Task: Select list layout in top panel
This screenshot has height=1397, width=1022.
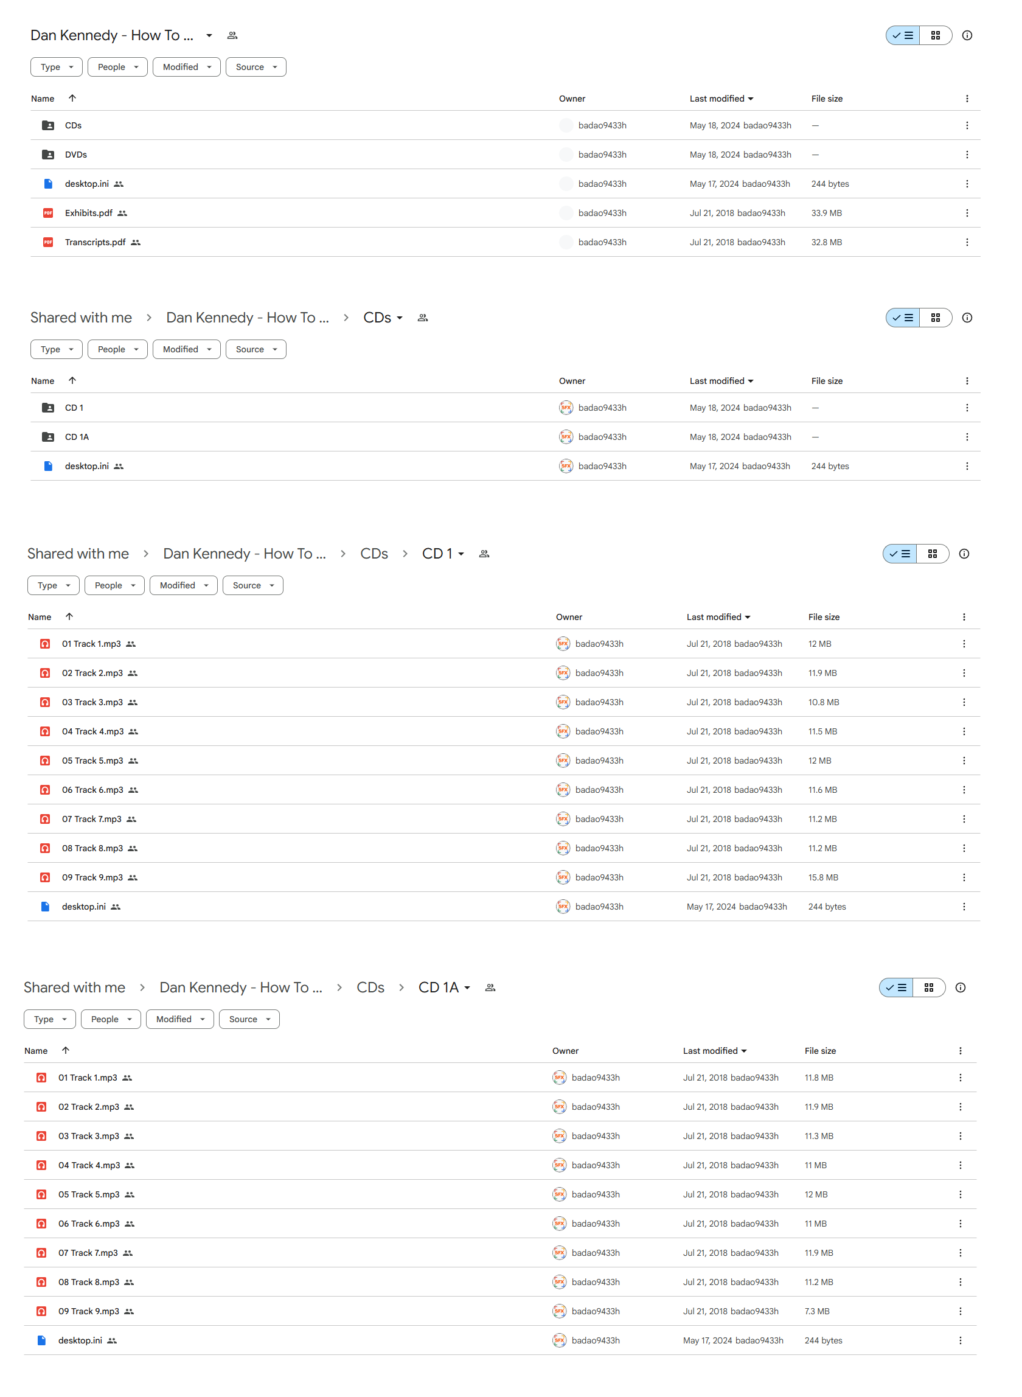Action: click(x=903, y=35)
